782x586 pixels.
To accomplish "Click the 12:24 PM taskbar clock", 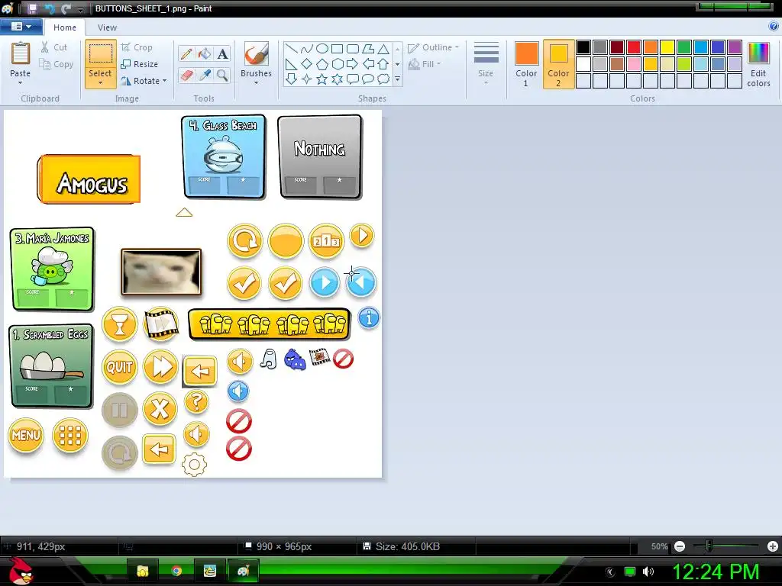I will click(x=716, y=571).
